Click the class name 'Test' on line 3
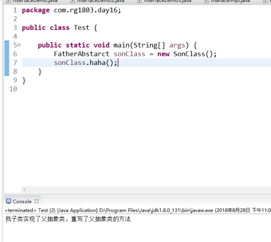271x242 pixels. pos(82,28)
